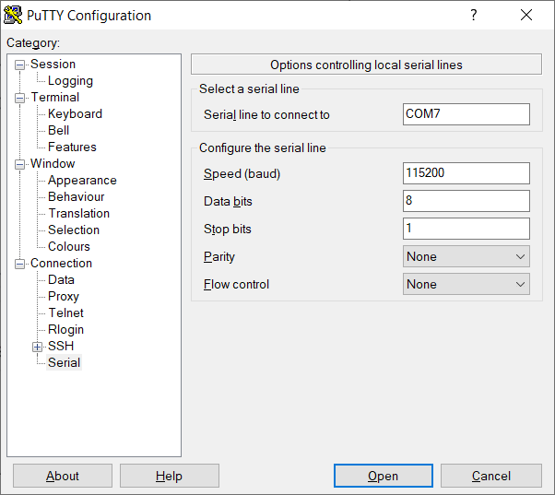Click the Cancel button
This screenshot has width=555, height=495.
pyautogui.click(x=490, y=476)
